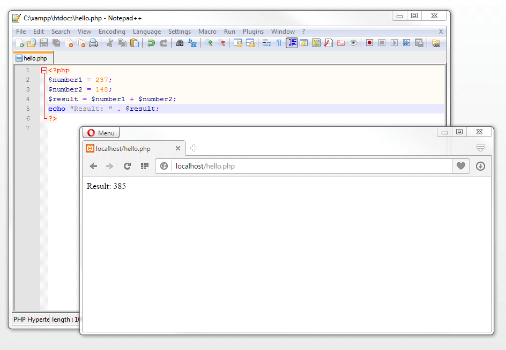Save page with the heart bookmark toggle
The image size is (506, 350).
pos(460,166)
